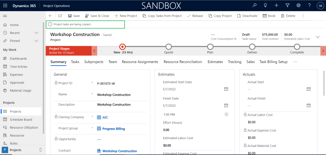
Task: Expand the record header details chevron
Action: click(x=318, y=37)
